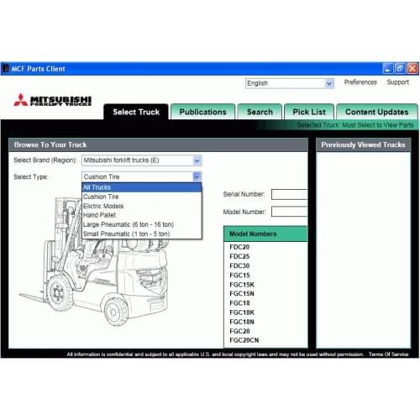Open Terms Of Service link

[388, 354]
